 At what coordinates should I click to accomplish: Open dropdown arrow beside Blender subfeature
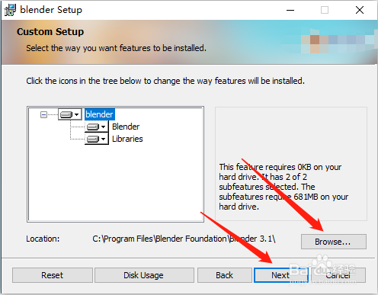[103, 127]
